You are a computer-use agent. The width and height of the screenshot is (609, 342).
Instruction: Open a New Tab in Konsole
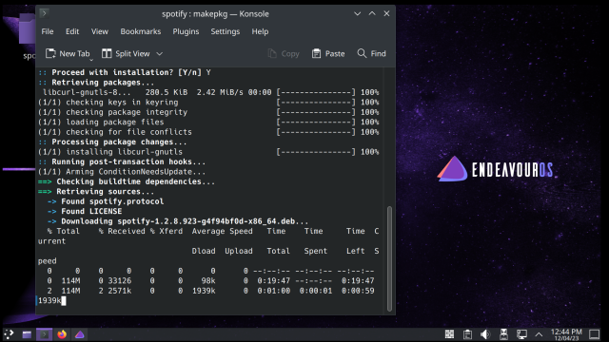68,53
